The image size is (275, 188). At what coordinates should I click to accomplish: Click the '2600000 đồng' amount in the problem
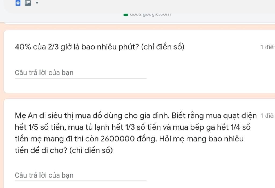coord(128,139)
